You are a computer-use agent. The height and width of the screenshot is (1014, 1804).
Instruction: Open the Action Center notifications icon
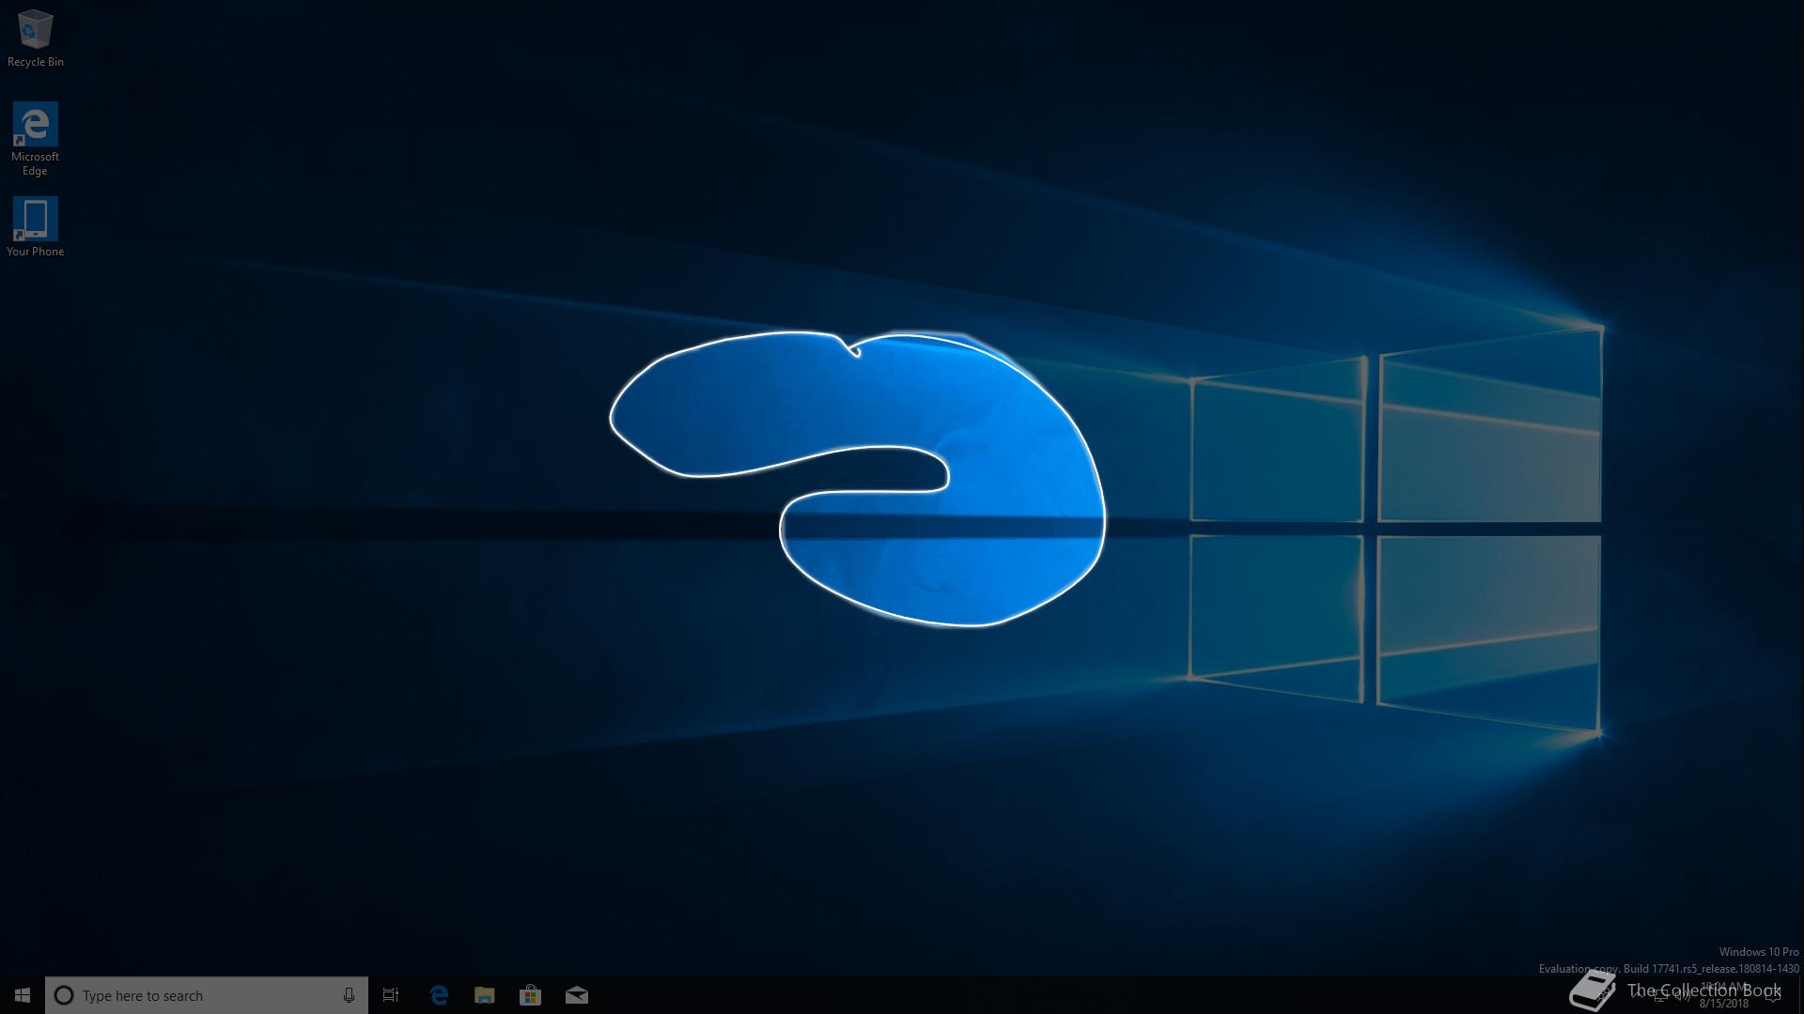tap(1773, 996)
